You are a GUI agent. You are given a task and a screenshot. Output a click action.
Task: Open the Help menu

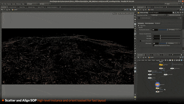pos(23,4)
